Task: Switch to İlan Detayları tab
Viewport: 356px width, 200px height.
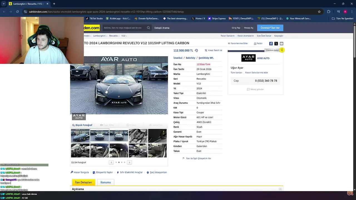Action: pos(83,182)
